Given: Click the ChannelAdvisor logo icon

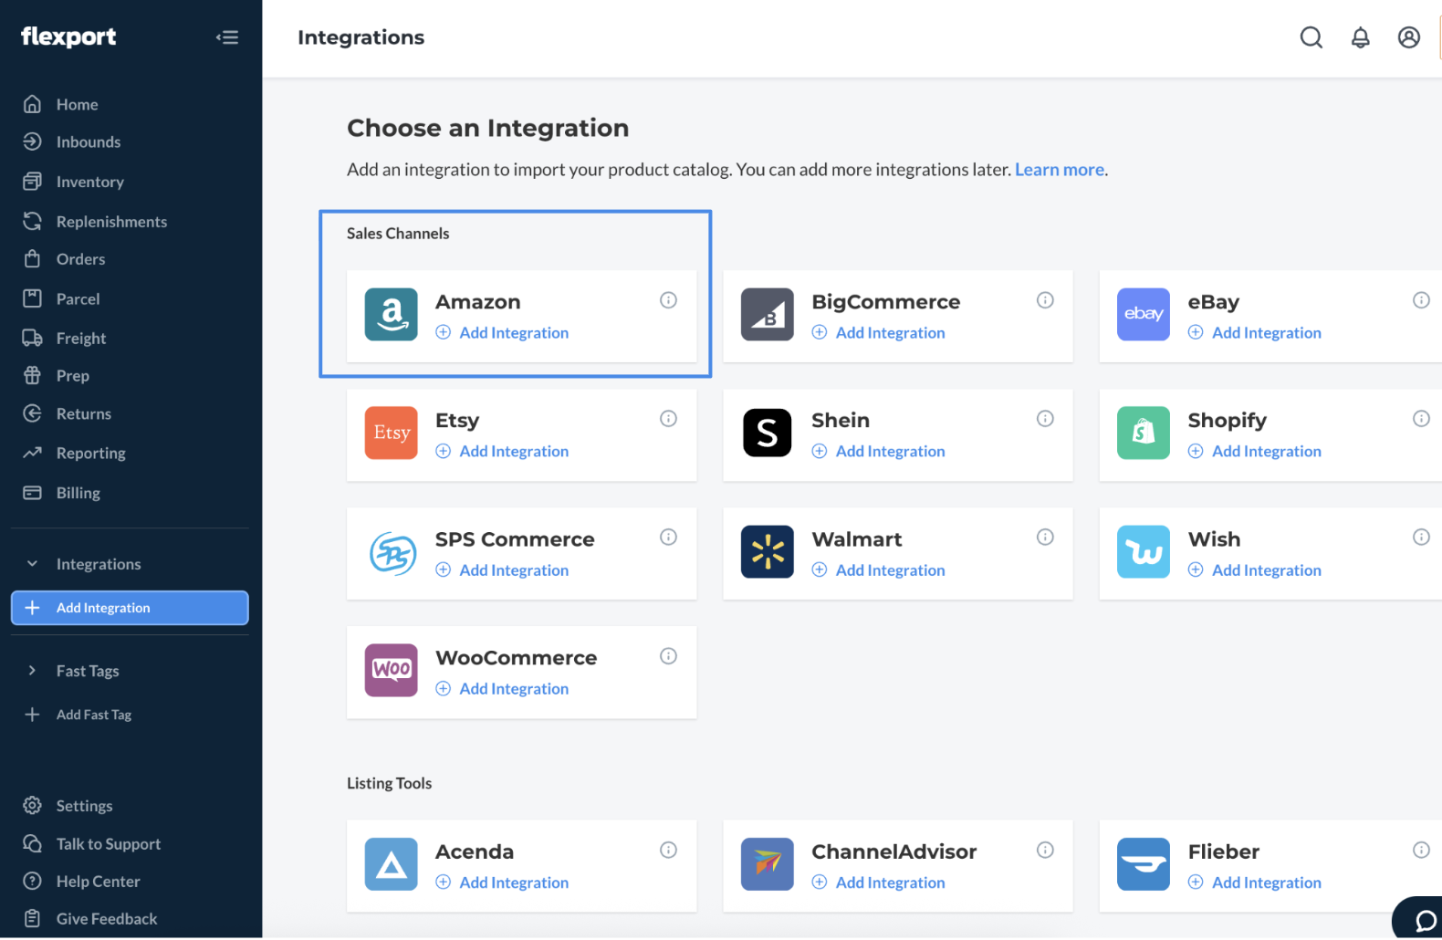Looking at the screenshot, I should point(768,864).
